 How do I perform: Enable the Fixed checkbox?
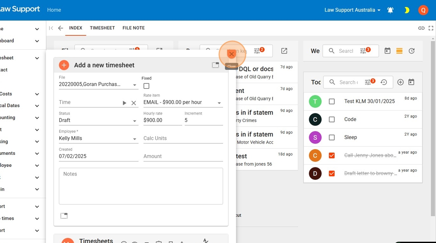click(146, 86)
